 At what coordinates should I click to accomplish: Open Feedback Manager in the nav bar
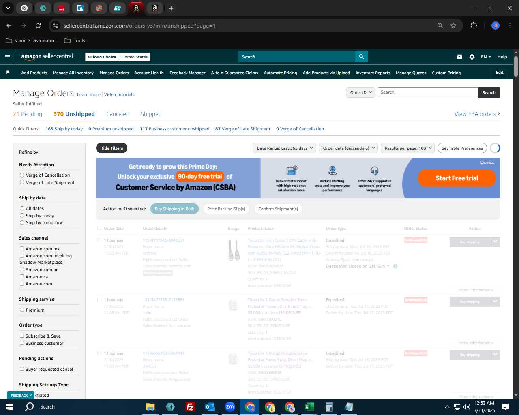(187, 73)
